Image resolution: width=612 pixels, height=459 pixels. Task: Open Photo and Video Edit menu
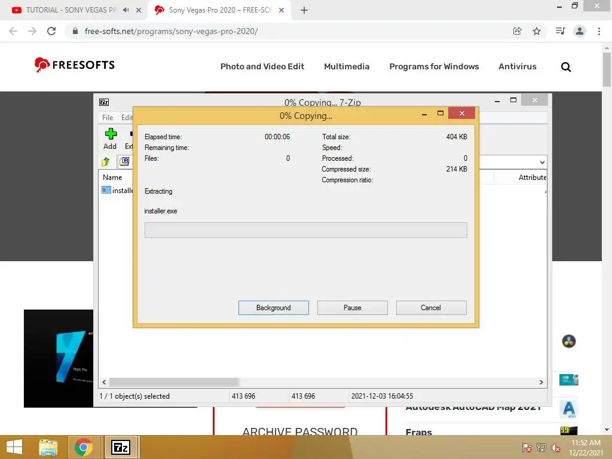click(x=262, y=66)
